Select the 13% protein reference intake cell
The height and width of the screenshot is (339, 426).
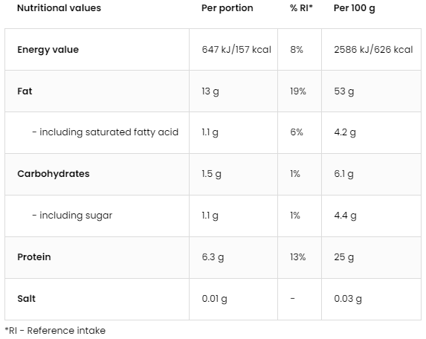click(298, 257)
